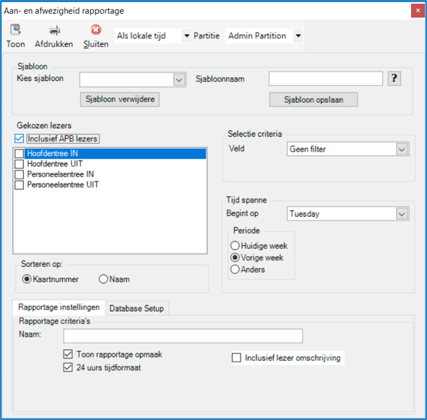This screenshot has height=420, width=427.
Task: Open the Veld Geen filter dropdown
Action: (402, 149)
